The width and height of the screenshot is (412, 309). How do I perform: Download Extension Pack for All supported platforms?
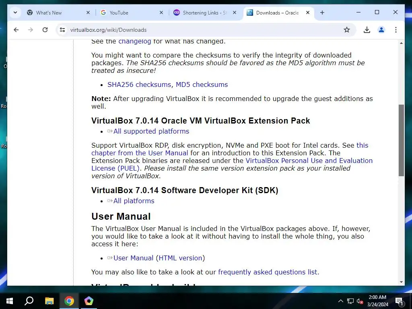click(151, 132)
